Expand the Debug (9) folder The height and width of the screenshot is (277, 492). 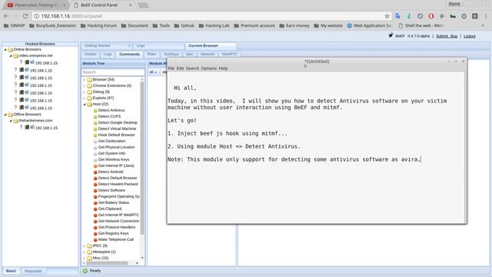pyautogui.click(x=84, y=92)
